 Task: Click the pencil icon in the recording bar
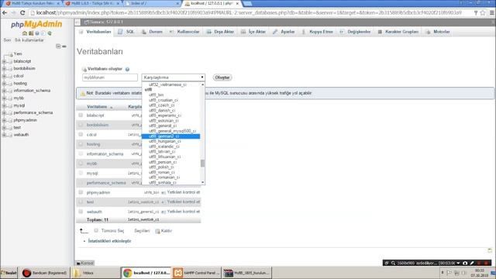click(x=472, y=263)
